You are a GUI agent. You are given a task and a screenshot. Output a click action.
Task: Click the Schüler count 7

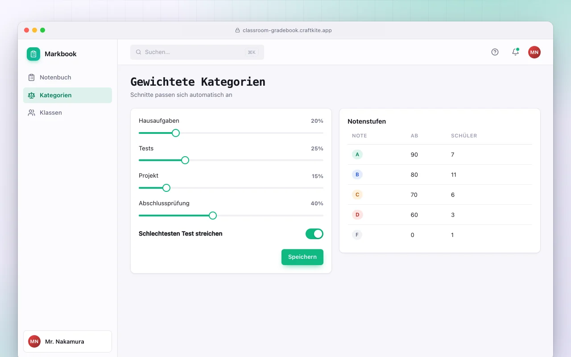point(453,155)
